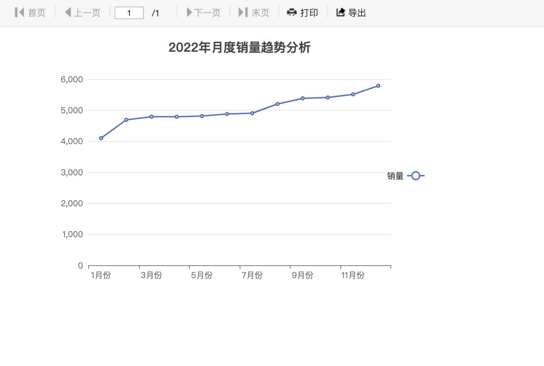
Task: Click the export share icon
Action: [x=340, y=13]
